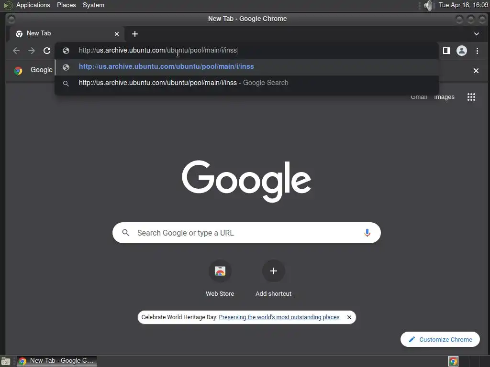Screen dimensions: 490x367
Task: Open the Preserving the world's most outstanding places link
Action: point(279,317)
